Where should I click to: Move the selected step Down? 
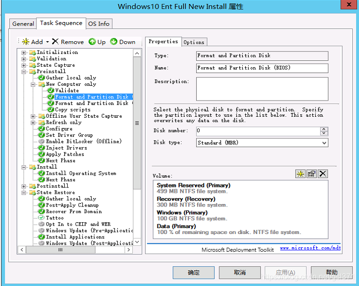[x=123, y=42]
